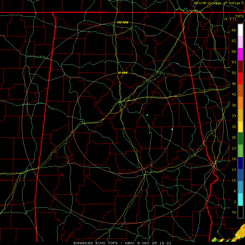Click the legend value '54'

click(234, 62)
